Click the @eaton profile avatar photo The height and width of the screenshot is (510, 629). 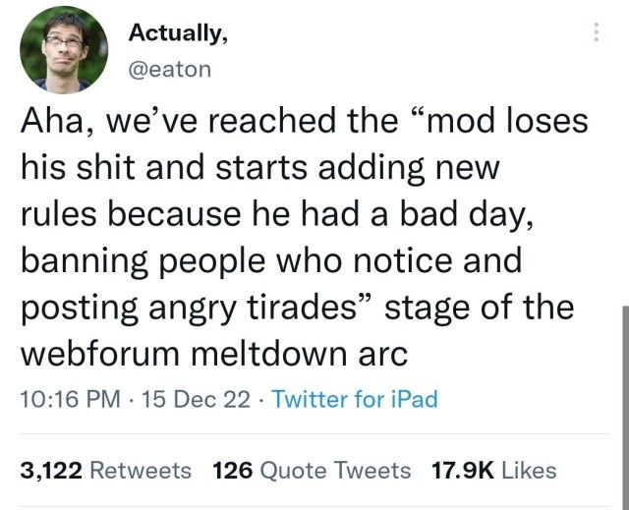point(64,48)
